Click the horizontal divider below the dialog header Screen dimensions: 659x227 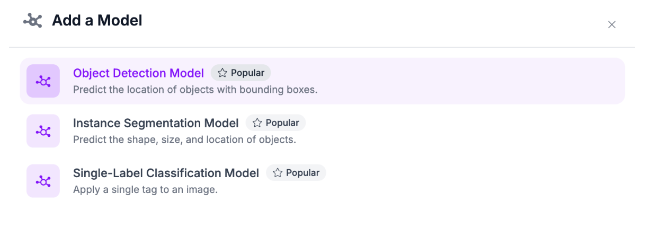[322, 48]
